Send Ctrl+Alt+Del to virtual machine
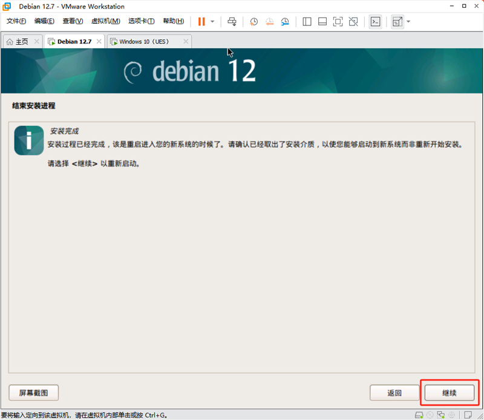 pos(232,22)
